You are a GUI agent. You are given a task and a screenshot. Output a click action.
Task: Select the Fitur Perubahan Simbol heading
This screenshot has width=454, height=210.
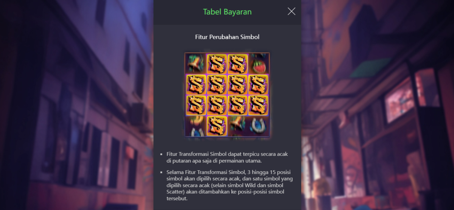[x=227, y=37]
